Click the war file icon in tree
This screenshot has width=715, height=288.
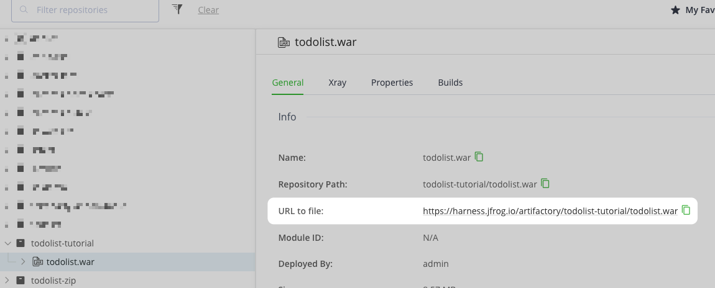coord(38,262)
